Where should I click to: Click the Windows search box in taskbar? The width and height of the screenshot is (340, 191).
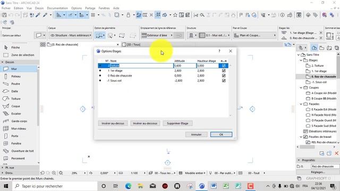[55, 186]
